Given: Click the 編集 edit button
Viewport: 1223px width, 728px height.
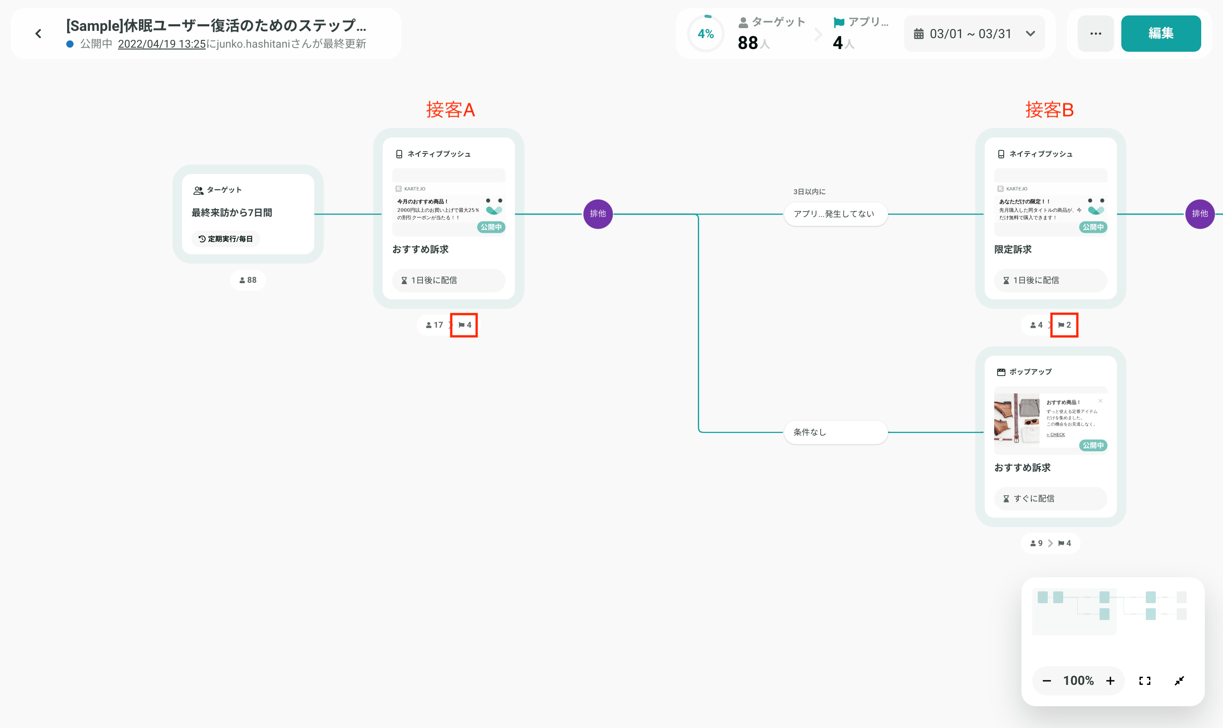Looking at the screenshot, I should click(x=1161, y=33).
